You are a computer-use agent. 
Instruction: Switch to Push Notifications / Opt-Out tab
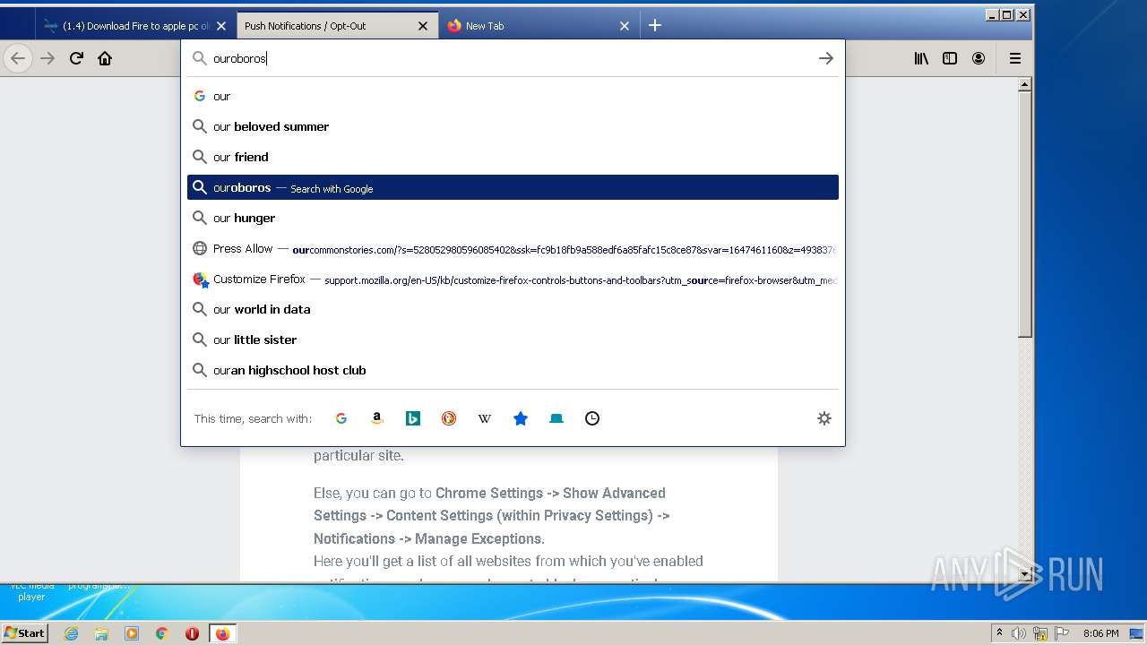[x=338, y=26]
